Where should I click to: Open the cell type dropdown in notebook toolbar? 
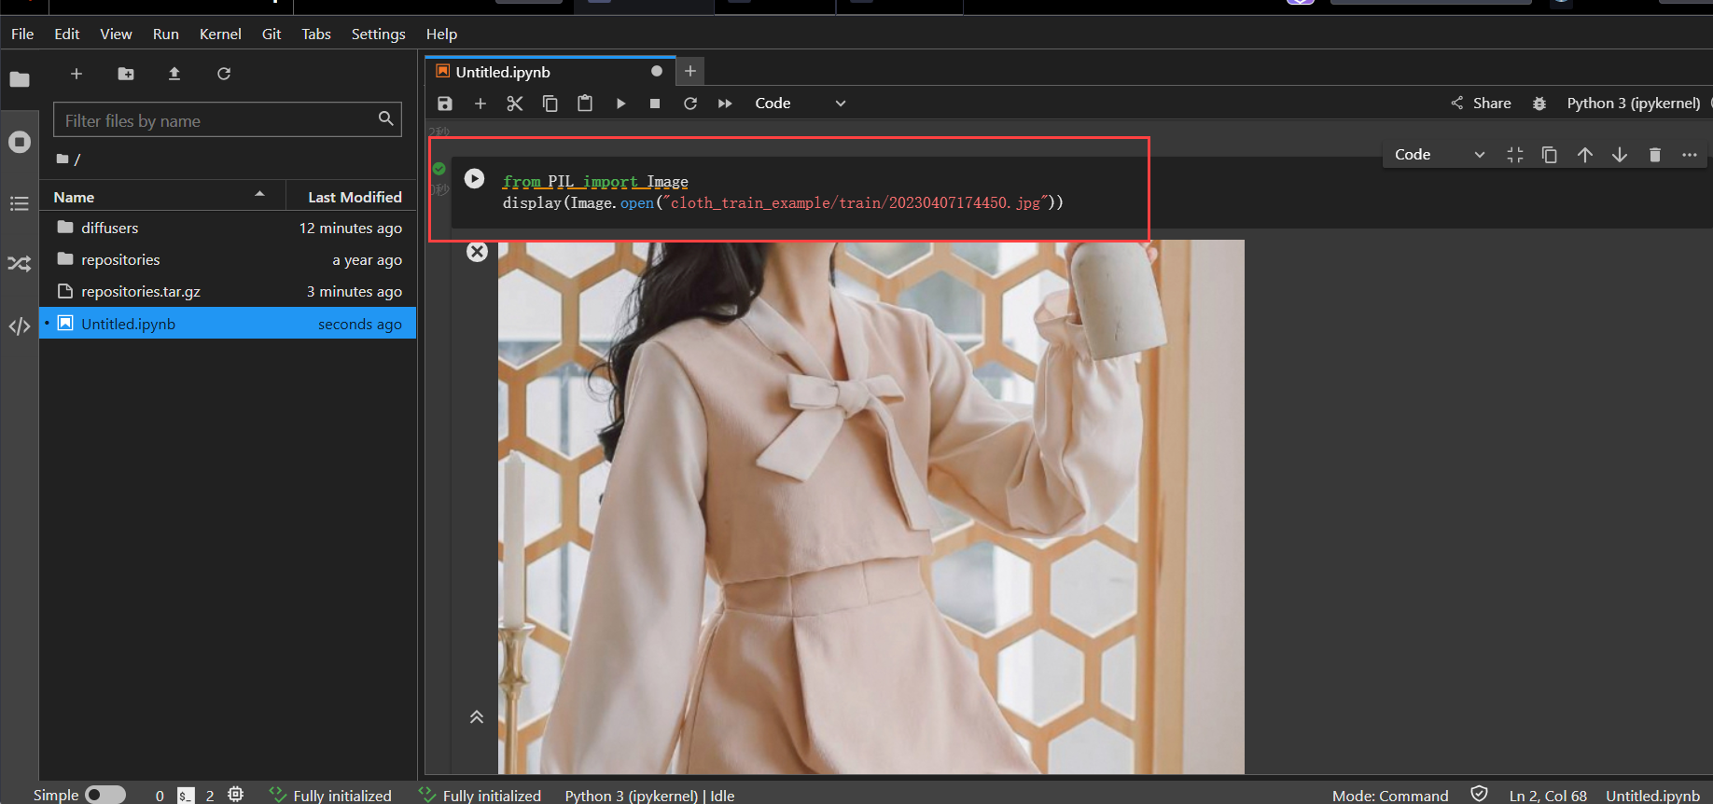[x=801, y=104]
